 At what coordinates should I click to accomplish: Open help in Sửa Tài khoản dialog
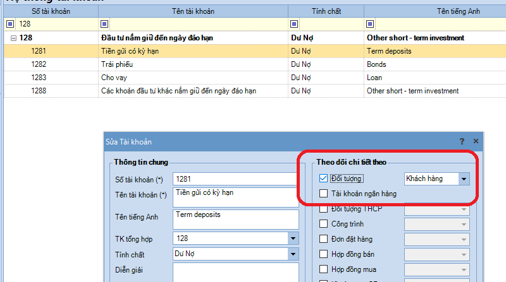462,141
